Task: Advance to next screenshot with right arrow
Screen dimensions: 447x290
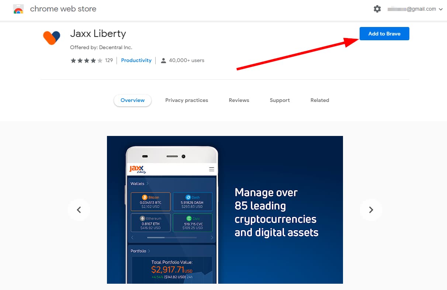Action: click(371, 210)
